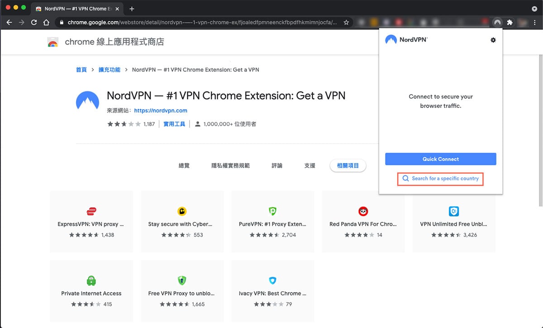Open the Chrome extensions puzzle menu
This screenshot has width=543, height=328.
[510, 22]
